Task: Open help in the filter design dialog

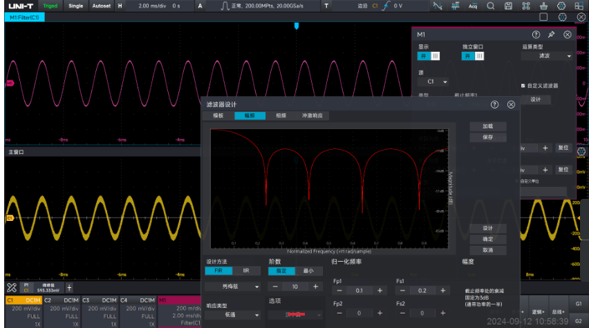Action: click(495, 105)
